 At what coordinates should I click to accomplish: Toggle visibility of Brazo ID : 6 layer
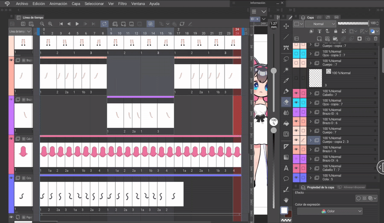(296, 112)
